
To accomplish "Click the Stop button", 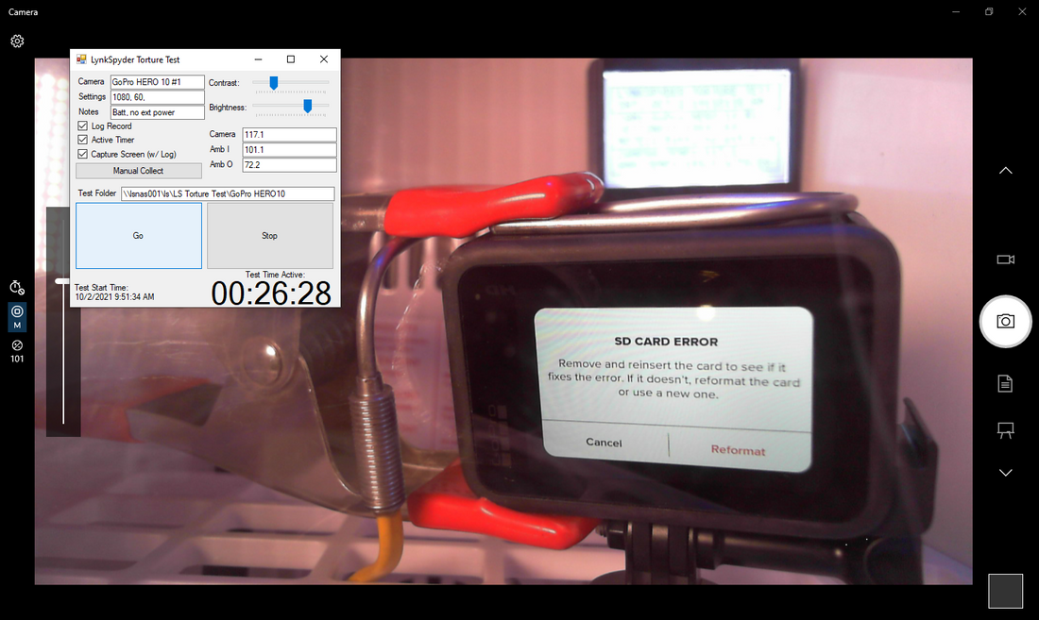I will point(269,235).
